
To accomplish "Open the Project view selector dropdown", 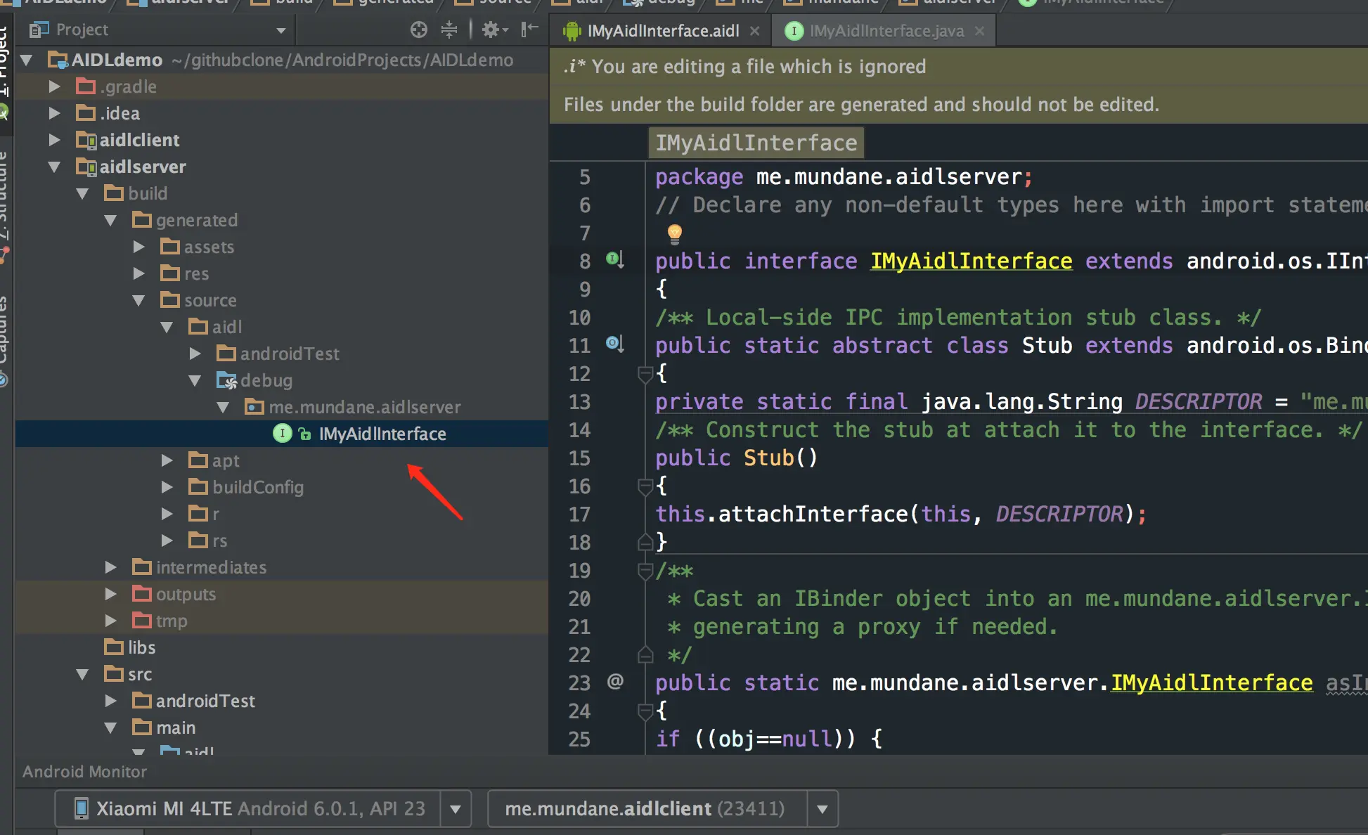I will click(281, 30).
